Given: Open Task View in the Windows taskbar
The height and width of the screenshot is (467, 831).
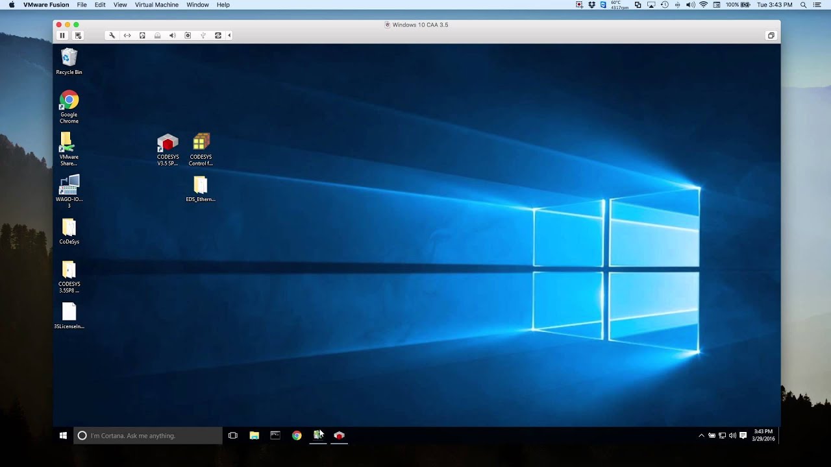Looking at the screenshot, I should pos(233,435).
